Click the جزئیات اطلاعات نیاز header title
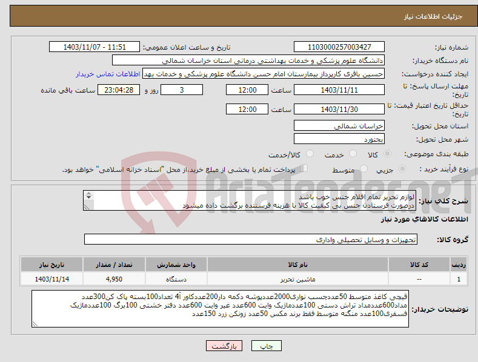The width and height of the screenshot is (478, 362). 433,16
